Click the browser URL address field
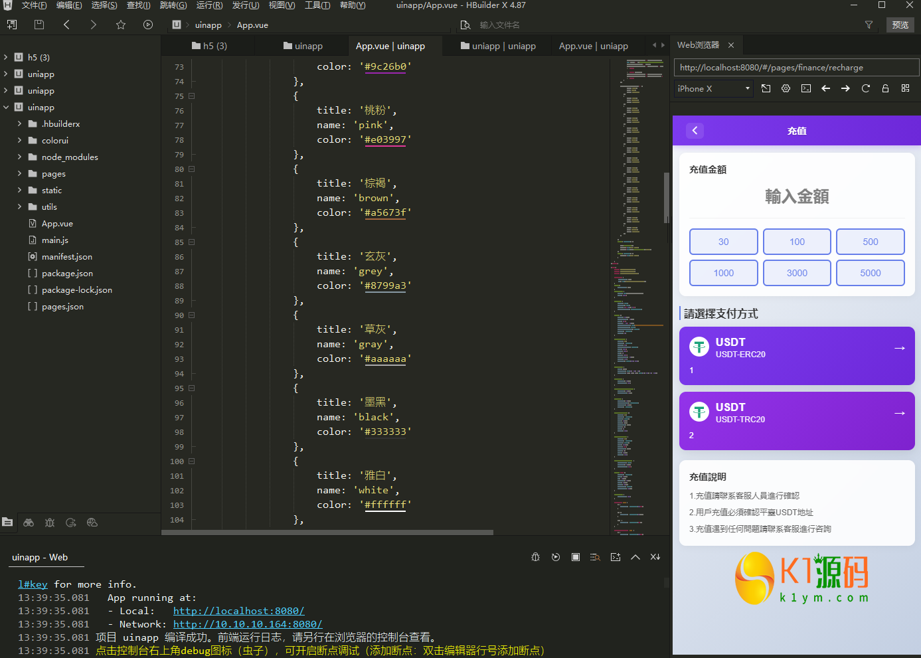 pyautogui.click(x=795, y=68)
